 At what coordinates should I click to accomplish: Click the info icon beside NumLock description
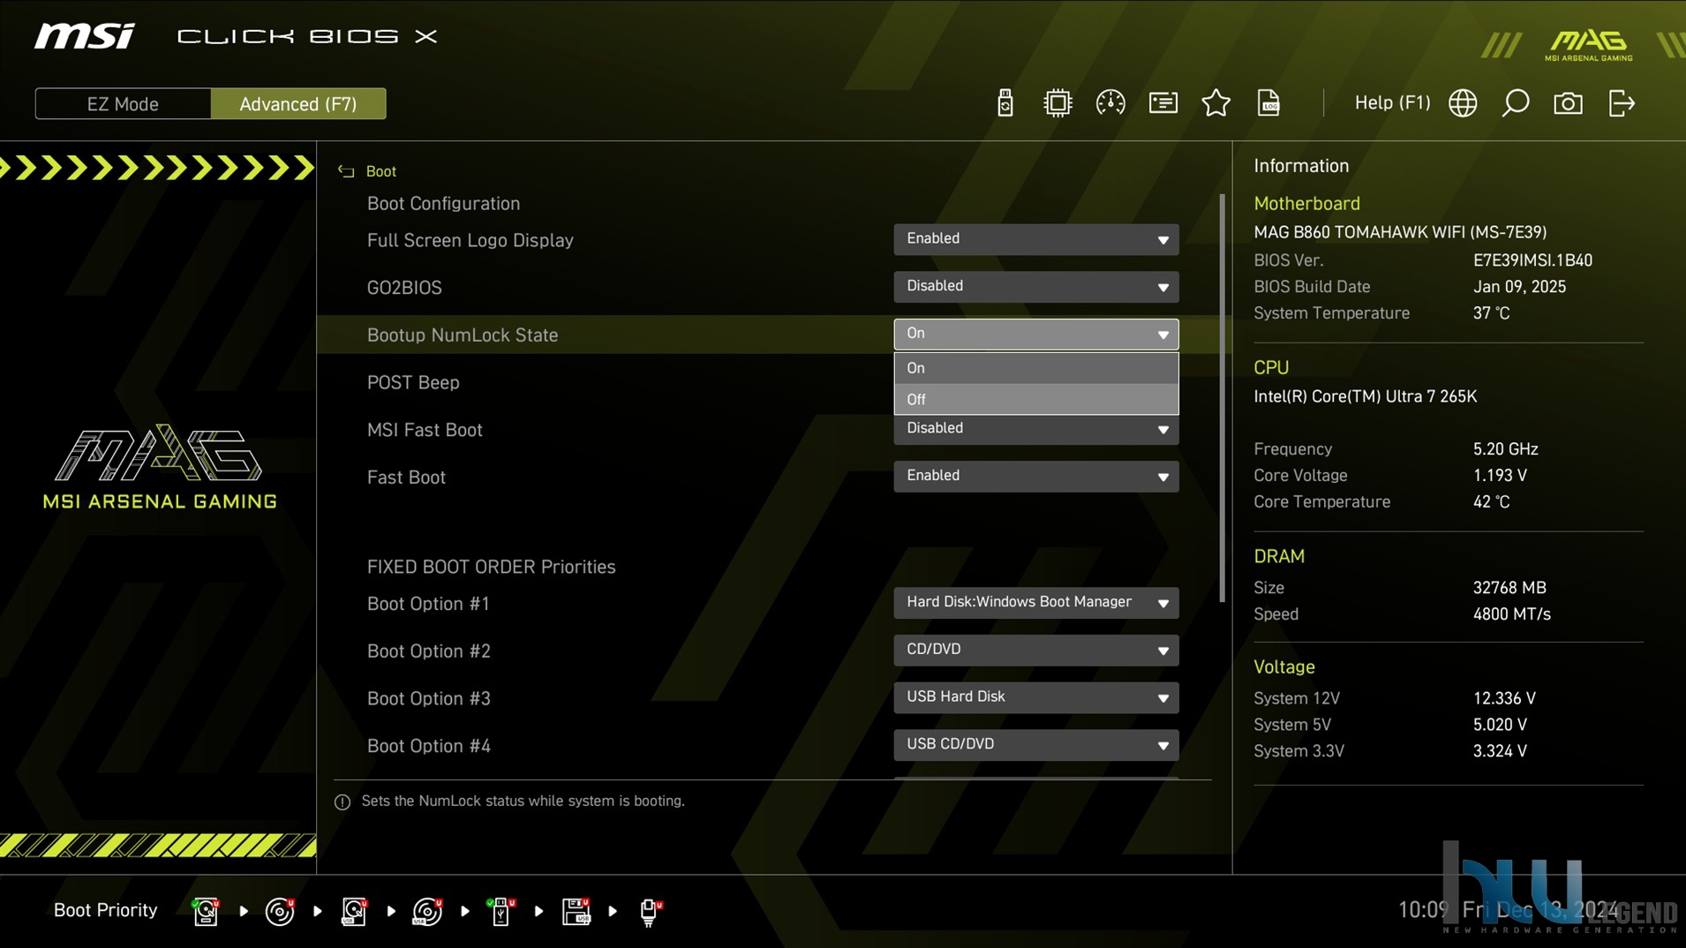click(342, 802)
